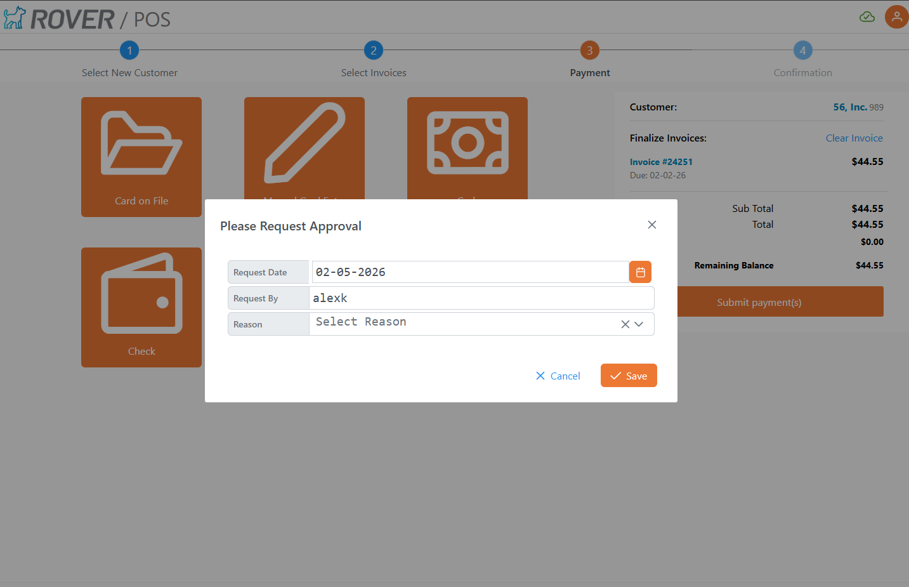Open the Request Date calendar picker icon
The width and height of the screenshot is (909, 587).
[x=640, y=272]
